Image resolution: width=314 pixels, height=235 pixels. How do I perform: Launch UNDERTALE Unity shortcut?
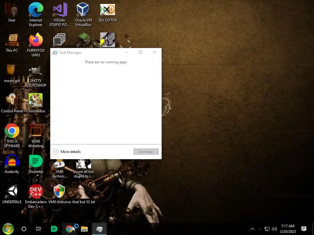(x=12, y=194)
